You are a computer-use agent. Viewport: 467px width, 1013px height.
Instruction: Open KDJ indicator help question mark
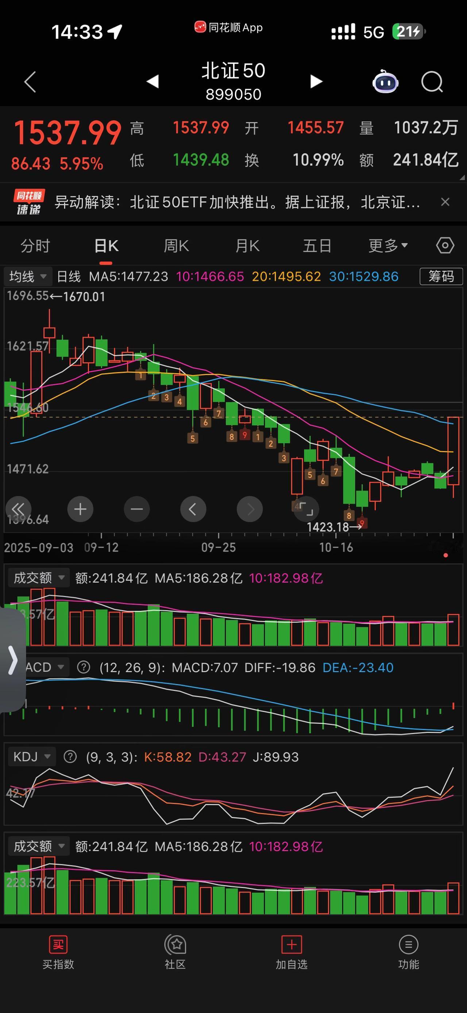pyautogui.click(x=70, y=757)
